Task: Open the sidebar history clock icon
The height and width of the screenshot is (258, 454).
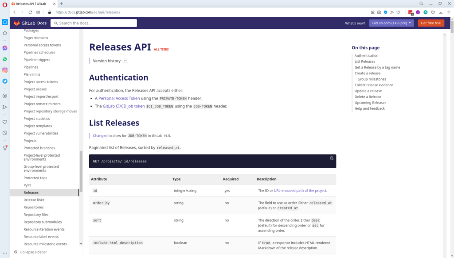Action: coord(5,133)
